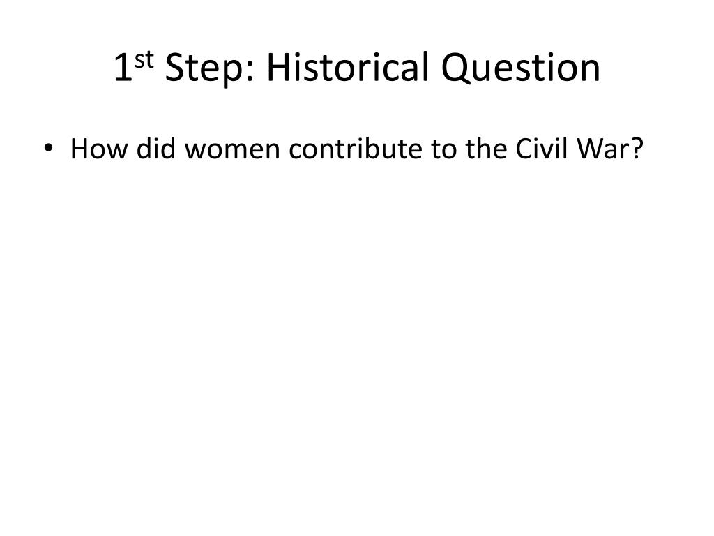This screenshot has height=536, width=714.
Task: Click the letter 'Q' in 'Question'
Action: (456, 68)
